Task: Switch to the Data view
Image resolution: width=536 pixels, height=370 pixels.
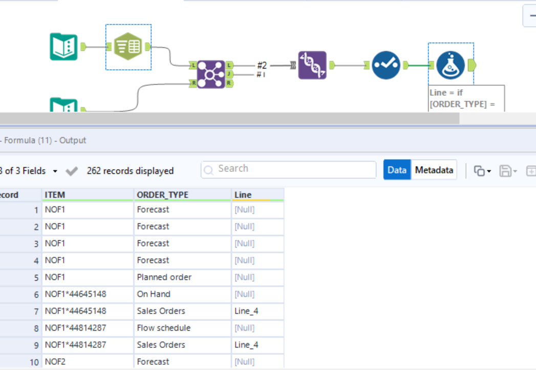Action: (x=397, y=170)
